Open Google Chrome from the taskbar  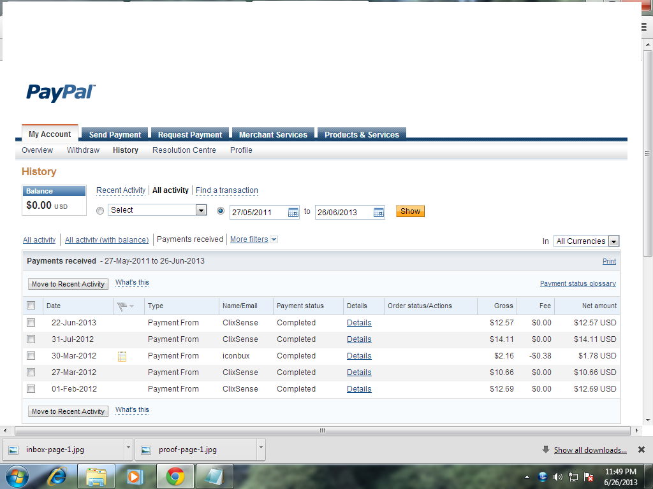pos(175,476)
